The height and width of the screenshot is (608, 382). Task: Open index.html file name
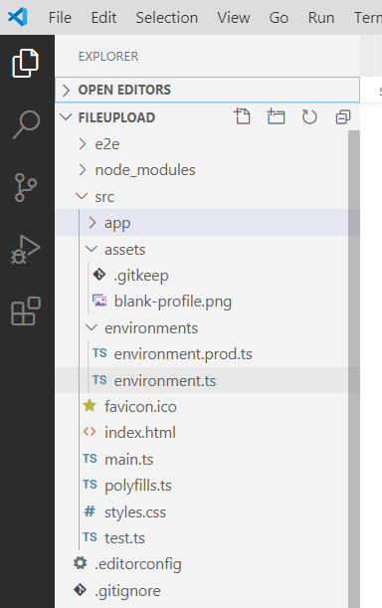click(x=140, y=432)
